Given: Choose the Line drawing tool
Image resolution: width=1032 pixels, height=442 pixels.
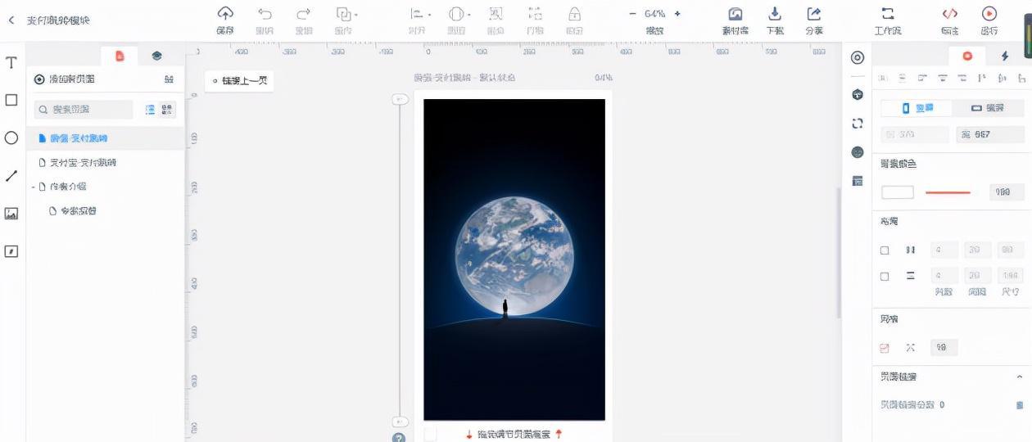Looking at the screenshot, I should pos(11,175).
